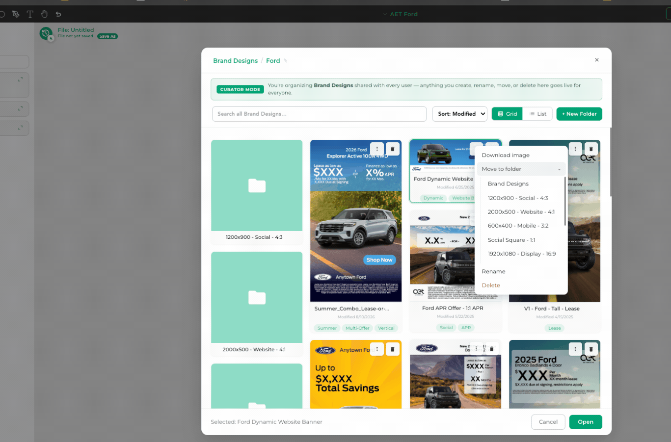671x442 pixels.
Task: Create a New Folder
Action: point(579,114)
